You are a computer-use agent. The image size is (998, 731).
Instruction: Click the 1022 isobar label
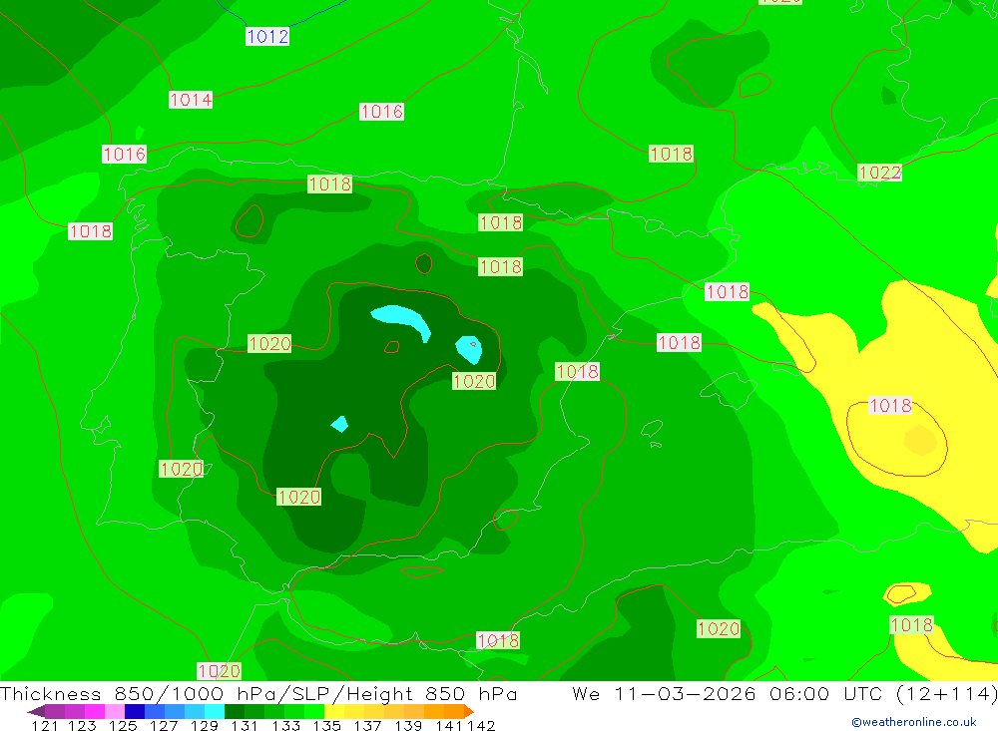point(879,173)
